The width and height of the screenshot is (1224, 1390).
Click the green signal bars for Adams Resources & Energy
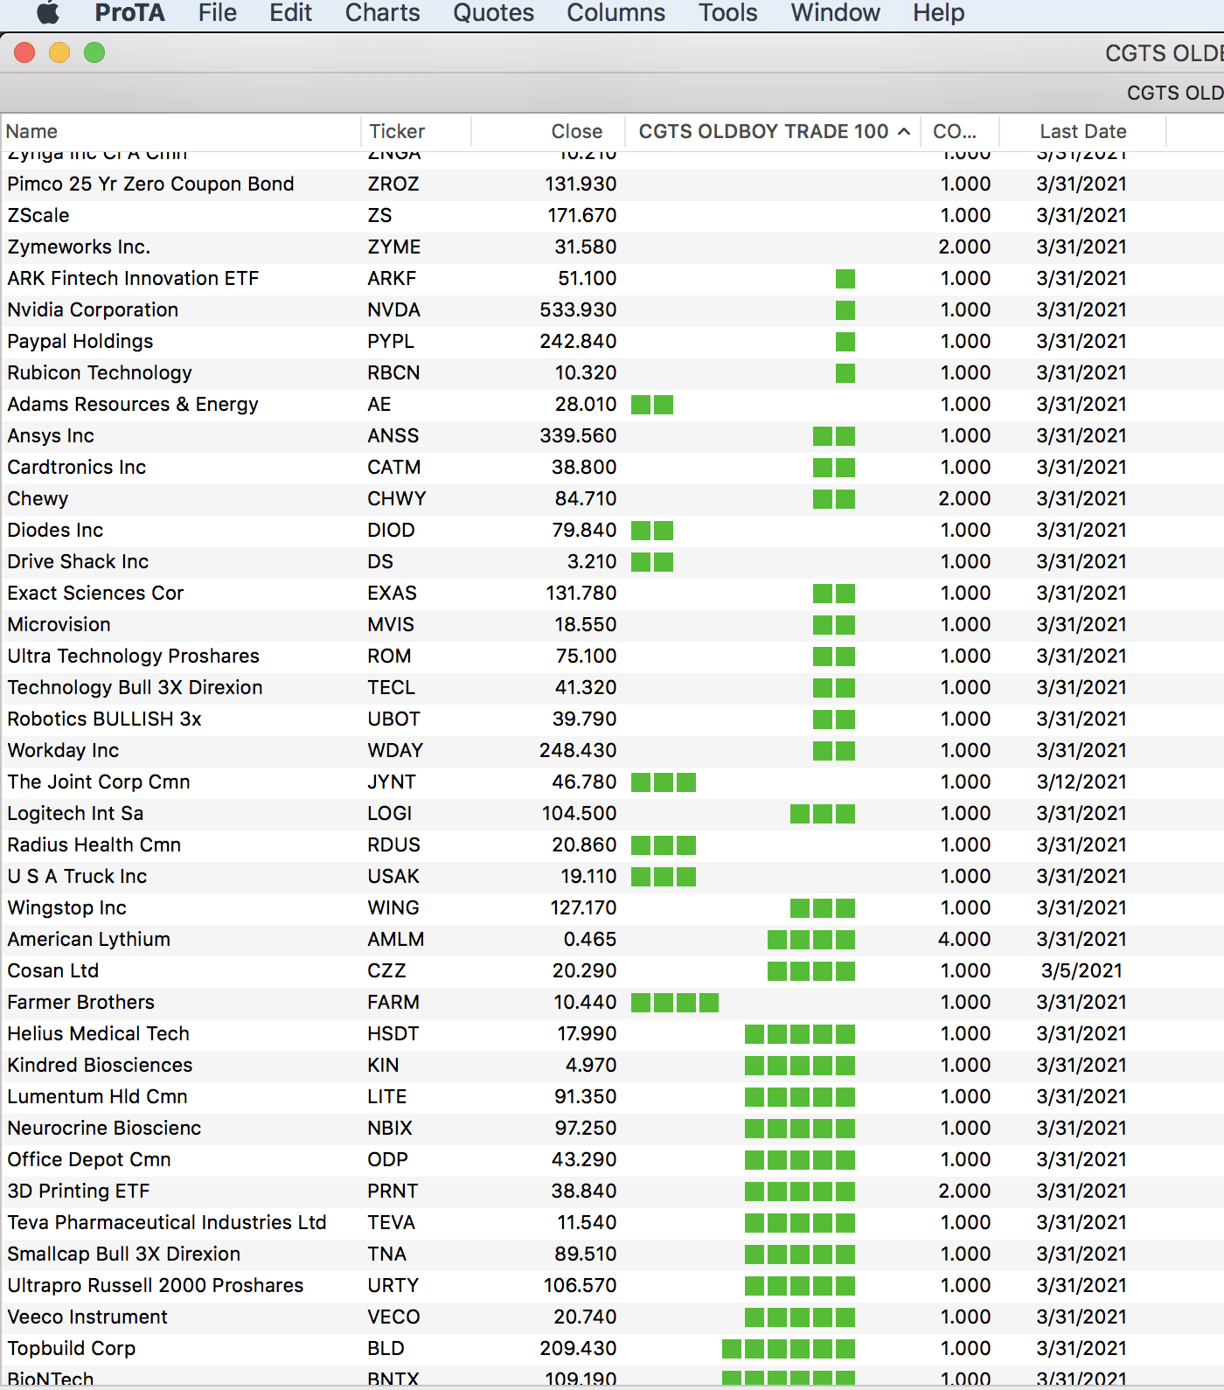click(652, 405)
